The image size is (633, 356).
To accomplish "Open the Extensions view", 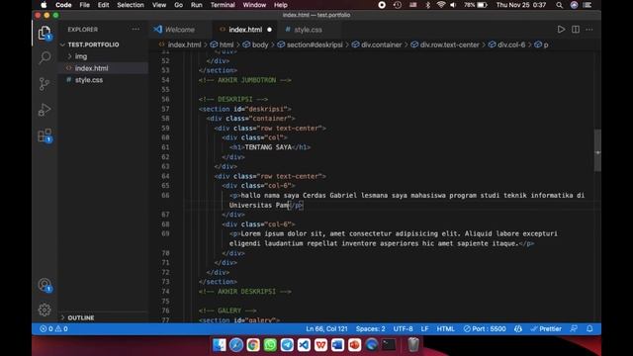I will pyautogui.click(x=45, y=135).
